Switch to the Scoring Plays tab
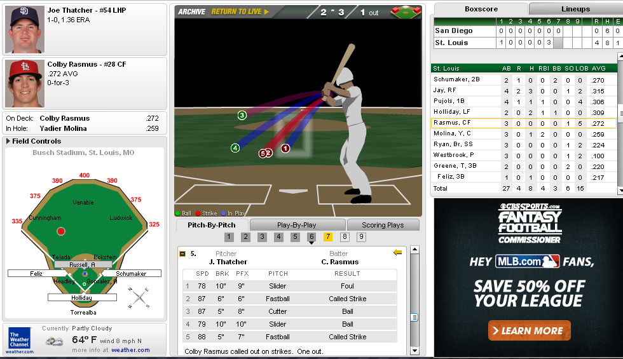623x359 pixels. pos(383,225)
